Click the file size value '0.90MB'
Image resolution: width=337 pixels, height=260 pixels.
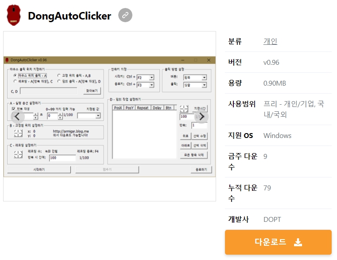275,83
